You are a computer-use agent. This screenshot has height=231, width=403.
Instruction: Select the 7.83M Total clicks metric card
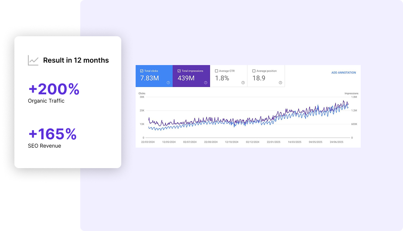pyautogui.click(x=154, y=77)
